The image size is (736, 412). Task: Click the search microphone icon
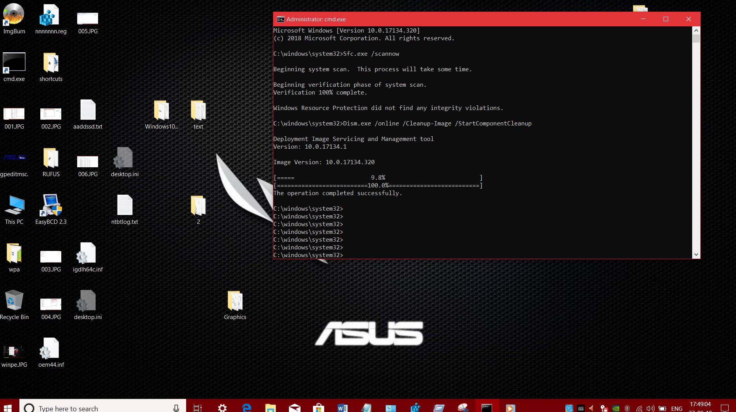point(176,408)
